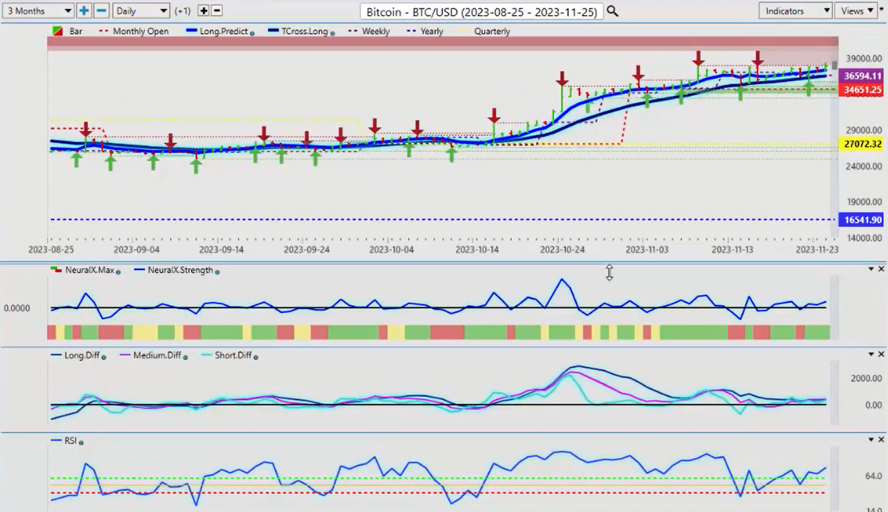Screen dimensions: 888x512
Task: Toggle the TCross.Long legend entry
Action: [x=304, y=31]
